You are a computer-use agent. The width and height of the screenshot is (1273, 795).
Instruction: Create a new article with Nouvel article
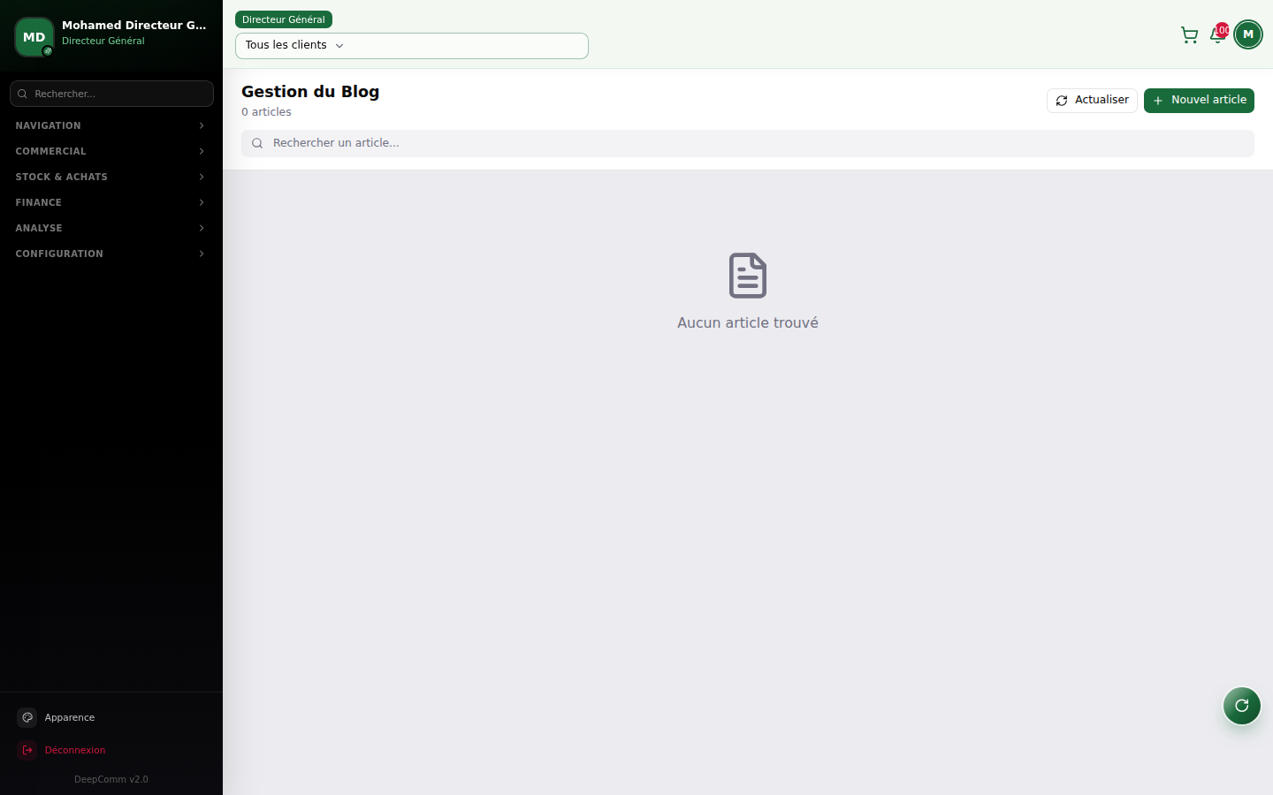(x=1199, y=101)
